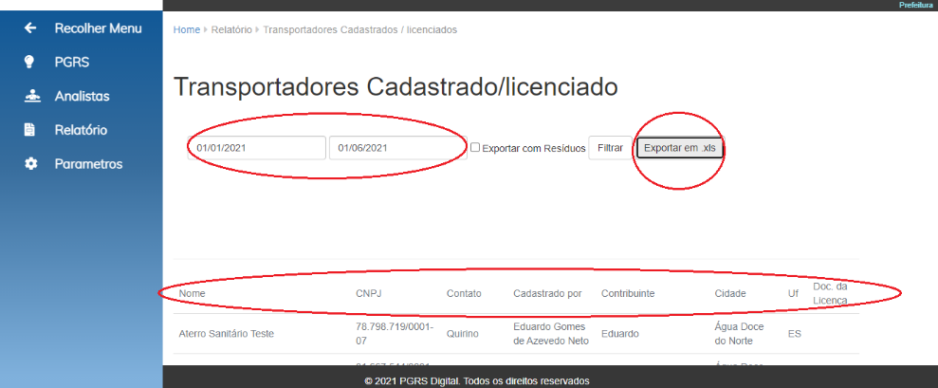938x388 pixels.
Task: Click the Nome column header
Action: [192, 294]
